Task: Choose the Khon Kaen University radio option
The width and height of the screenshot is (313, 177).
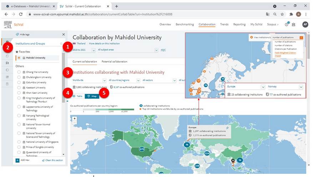Action: (19, 93)
